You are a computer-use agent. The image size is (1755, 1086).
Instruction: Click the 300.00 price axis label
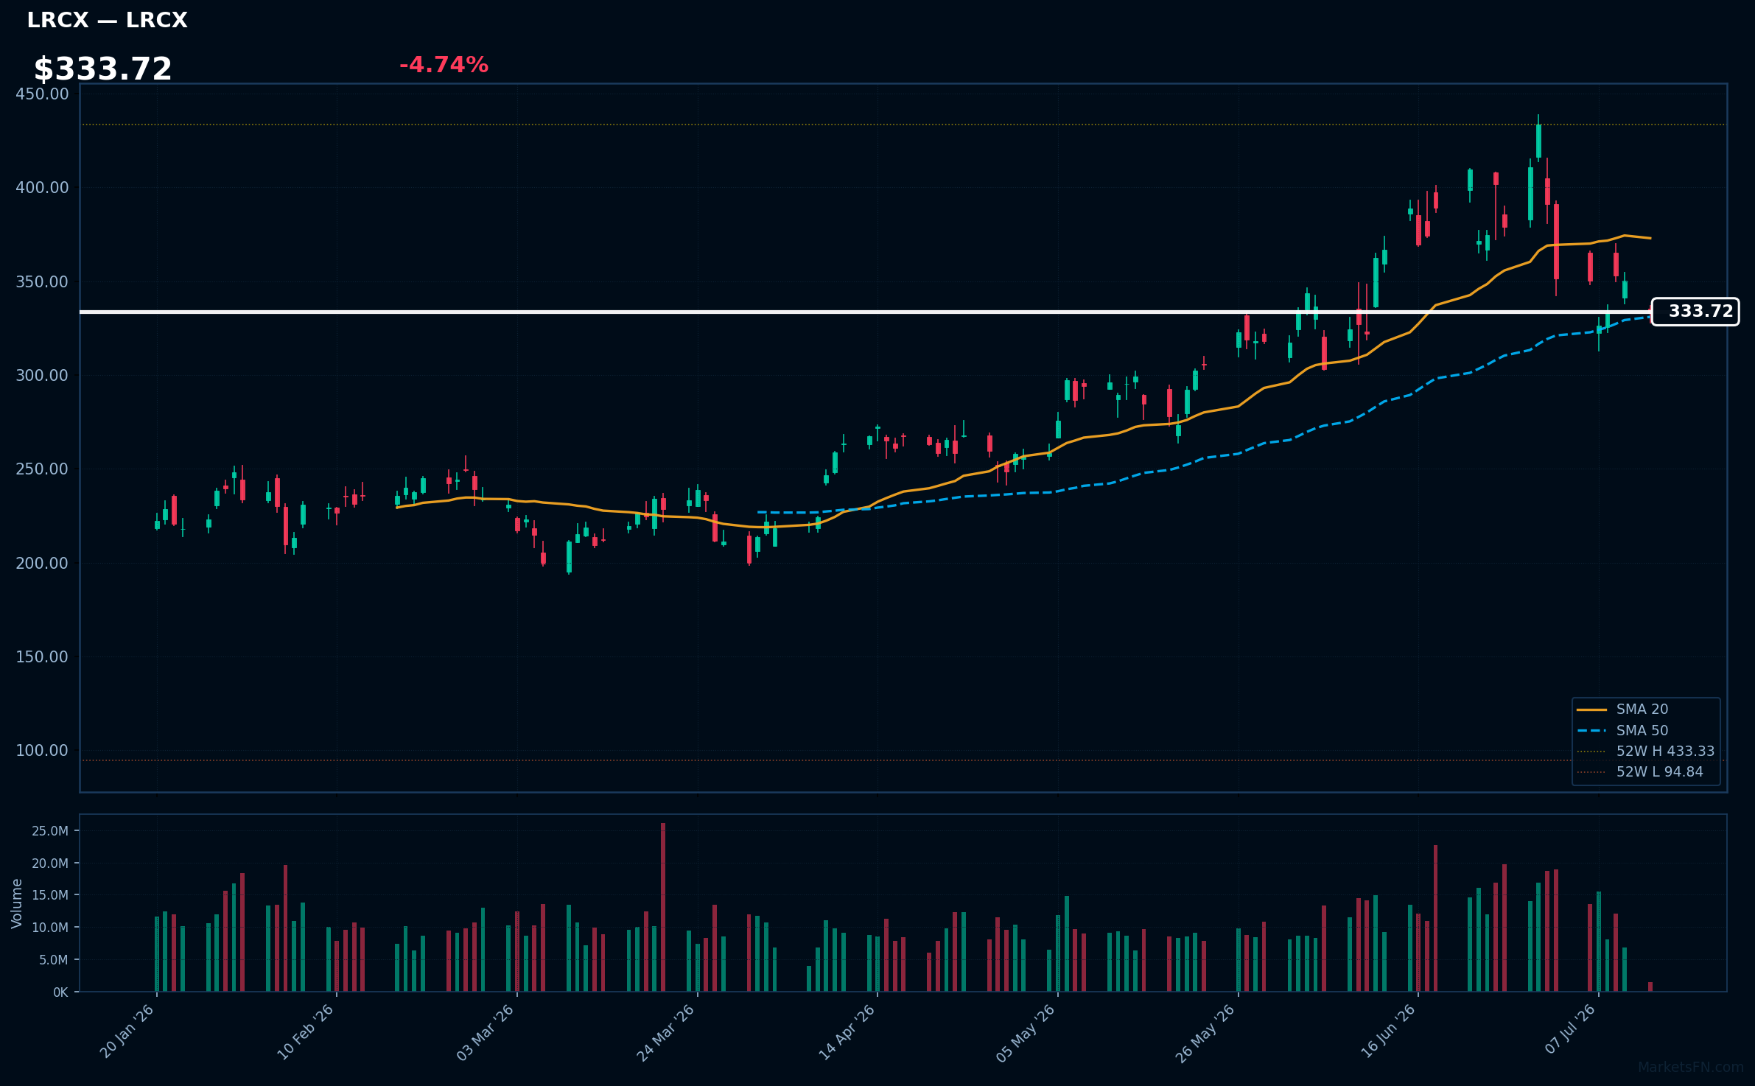42,376
